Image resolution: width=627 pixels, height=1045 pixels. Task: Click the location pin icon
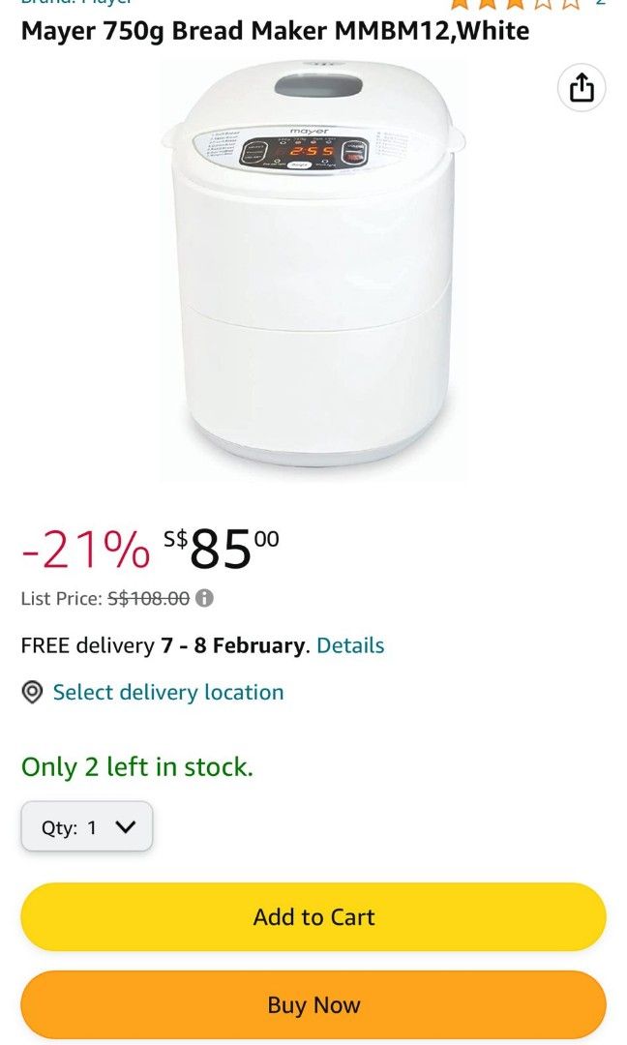click(33, 692)
